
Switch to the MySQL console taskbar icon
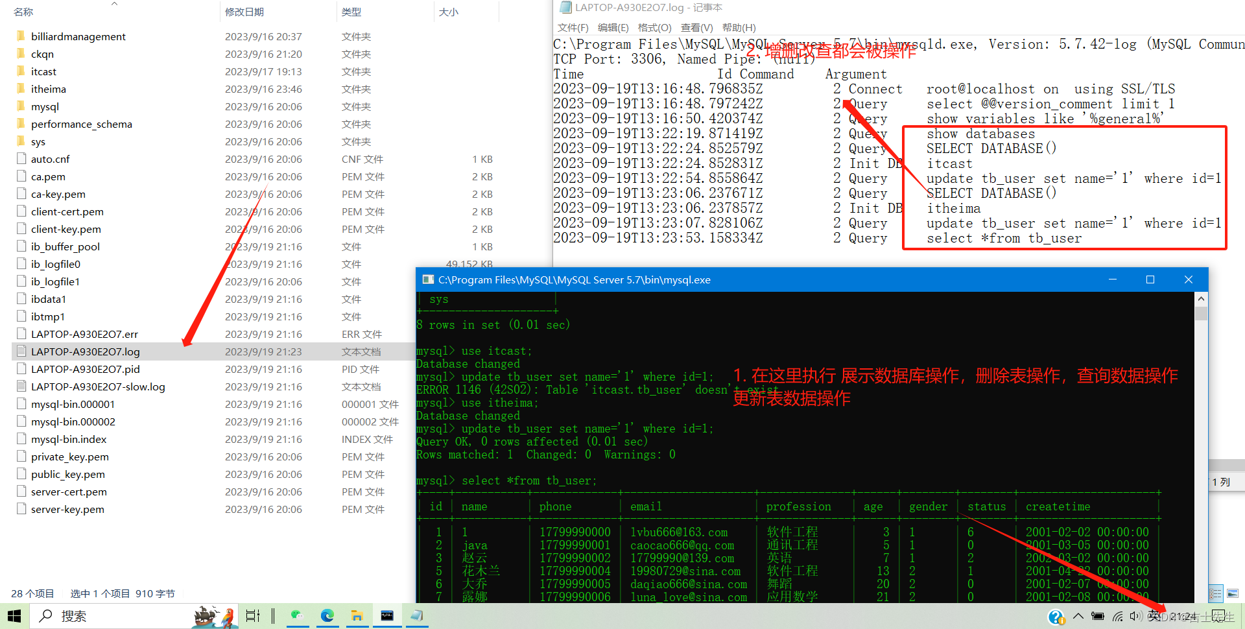[387, 615]
